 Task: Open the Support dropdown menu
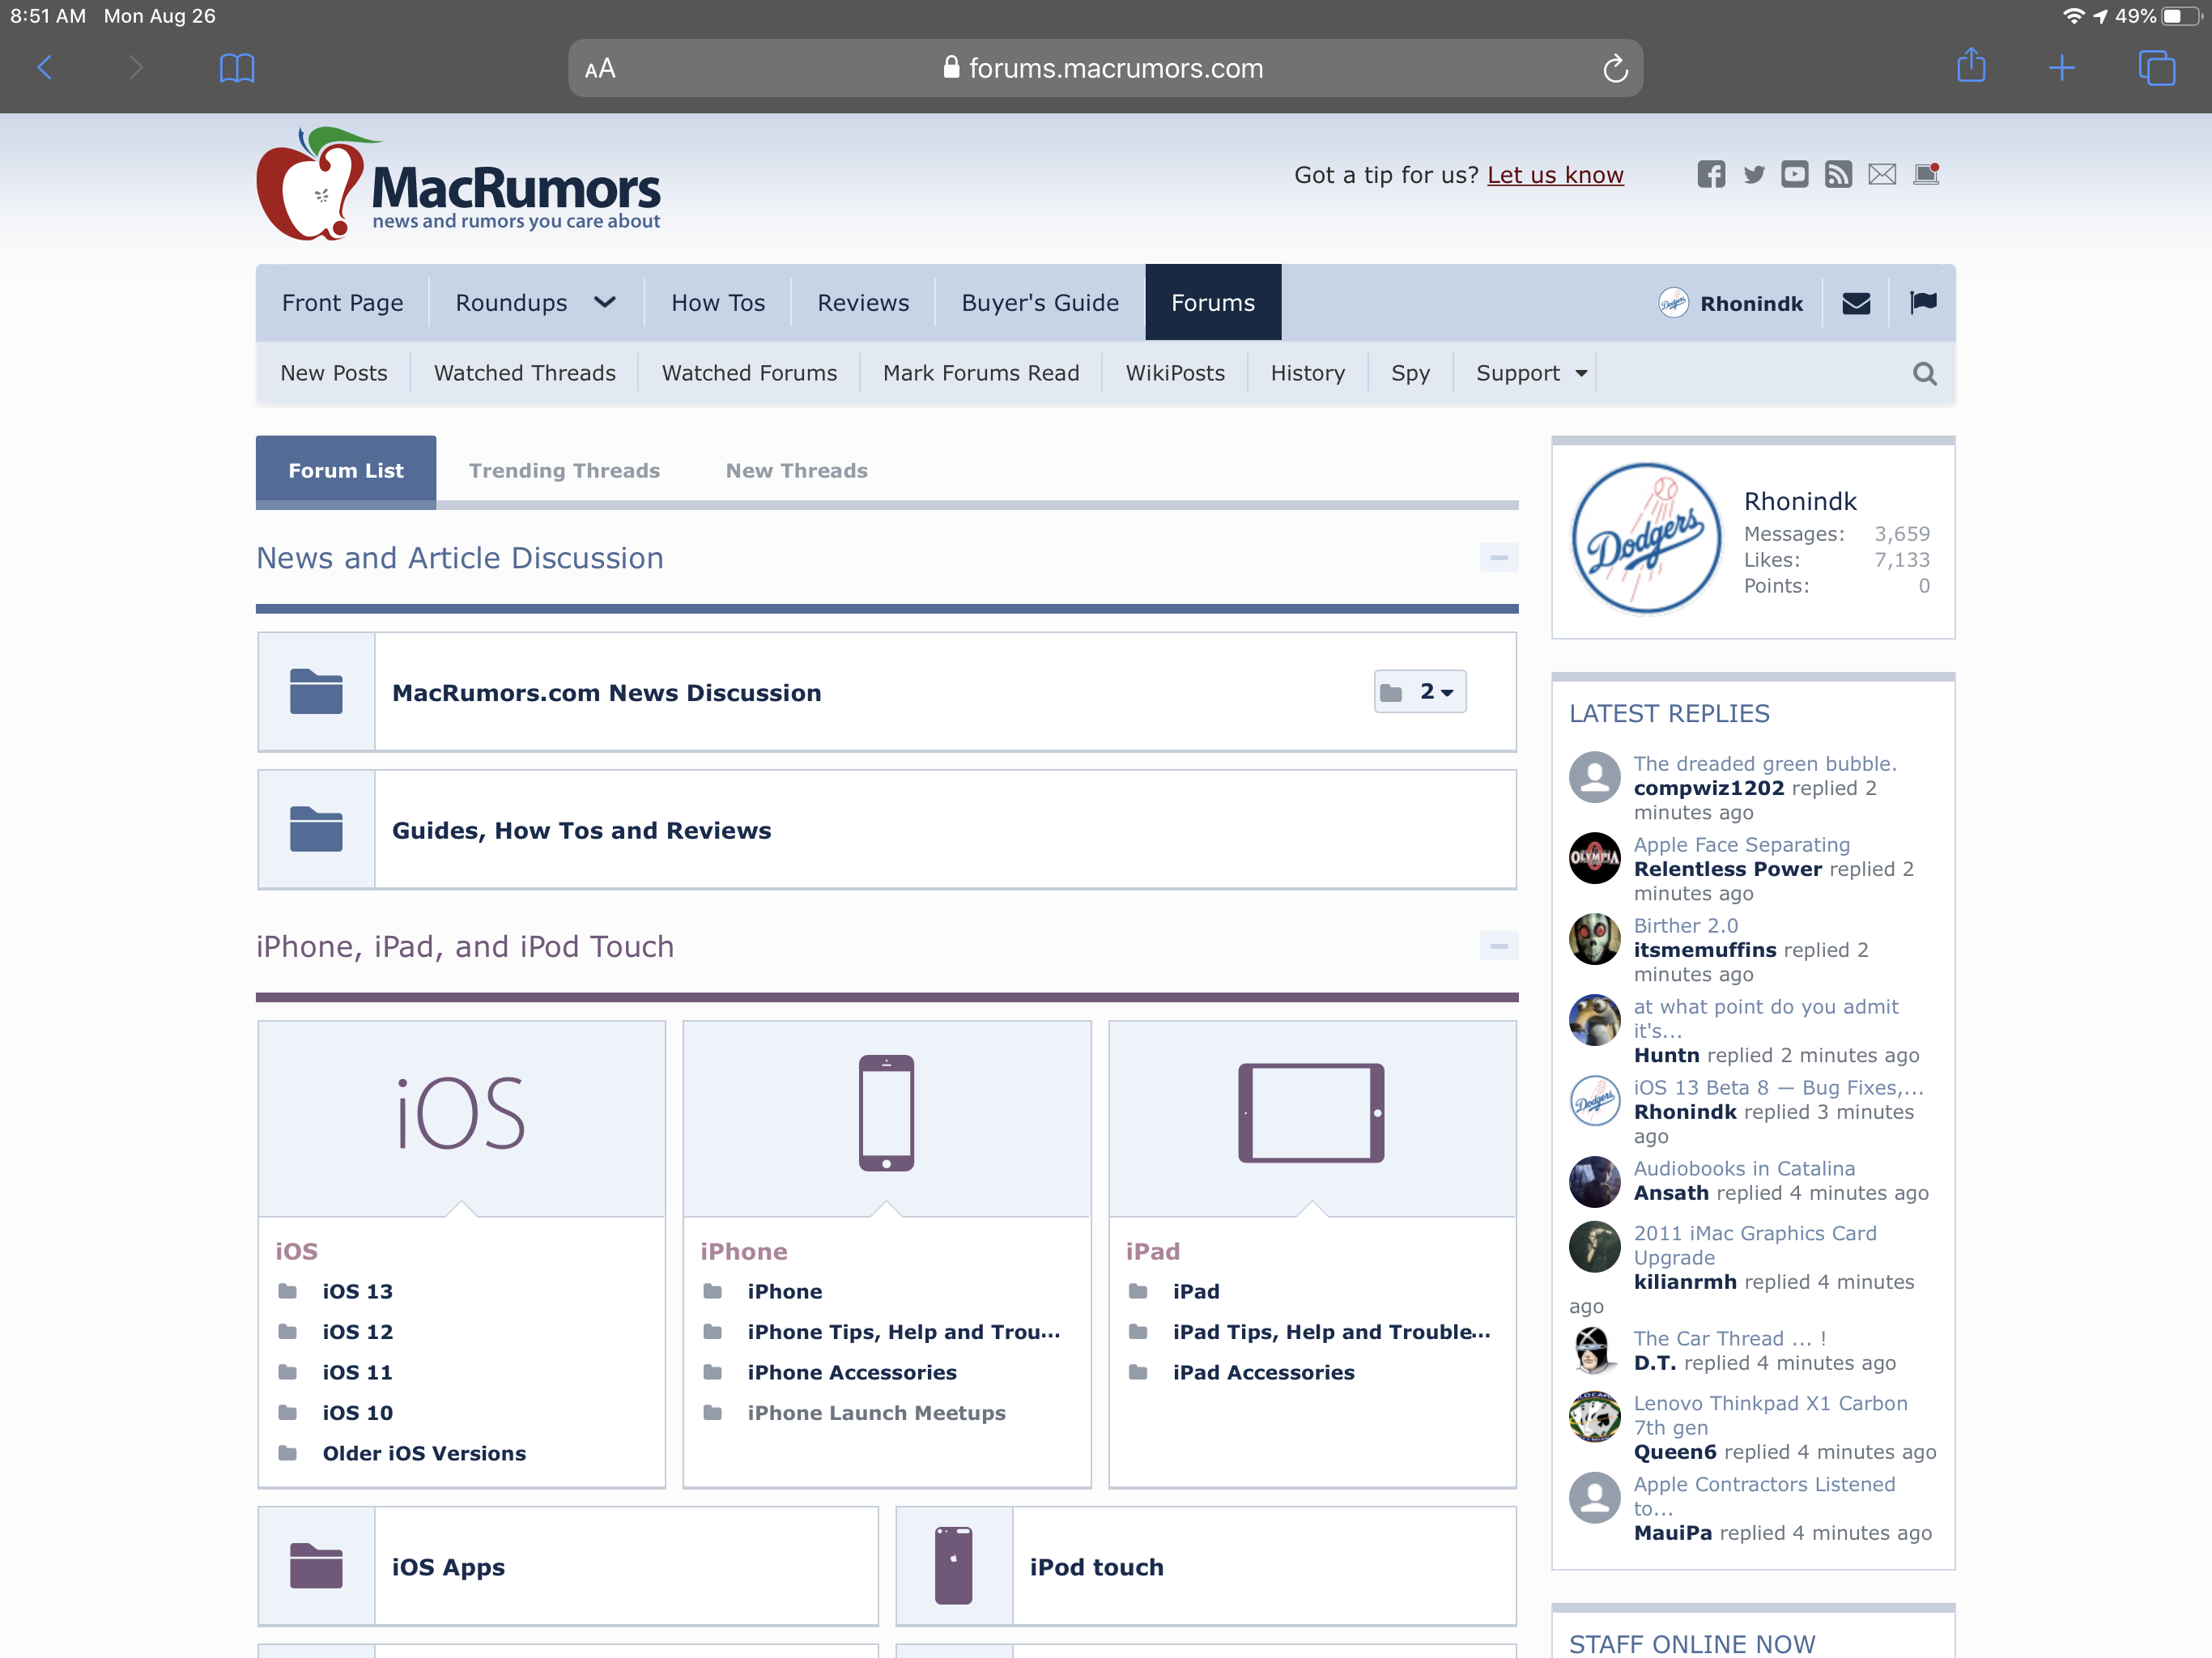coord(1531,374)
